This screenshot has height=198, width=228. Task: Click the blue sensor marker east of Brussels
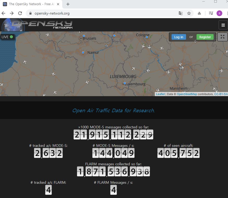(x=114, y=36)
